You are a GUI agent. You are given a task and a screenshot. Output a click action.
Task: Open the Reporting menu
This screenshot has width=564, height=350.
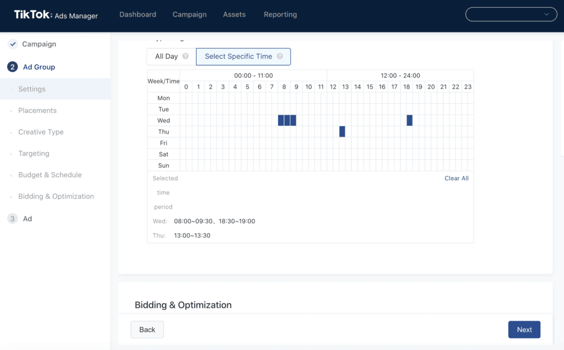point(280,14)
